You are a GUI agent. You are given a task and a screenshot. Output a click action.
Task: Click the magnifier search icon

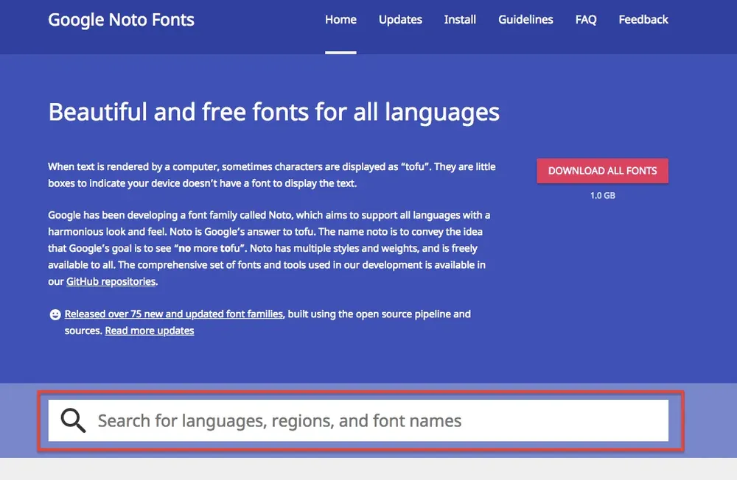pyautogui.click(x=73, y=420)
